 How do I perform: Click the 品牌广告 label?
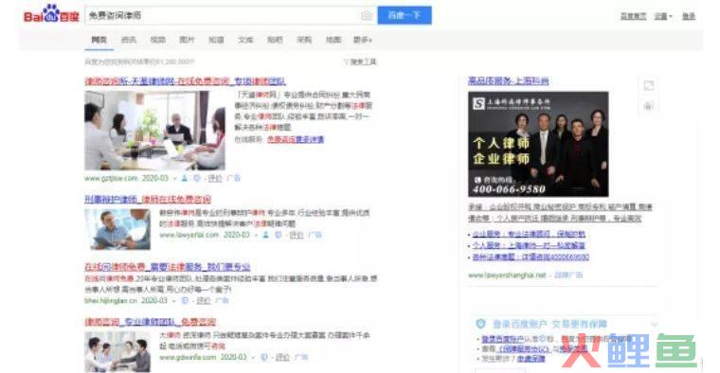pyautogui.click(x=568, y=275)
